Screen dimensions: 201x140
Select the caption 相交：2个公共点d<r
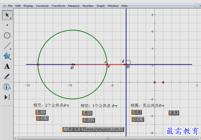(x=51, y=105)
